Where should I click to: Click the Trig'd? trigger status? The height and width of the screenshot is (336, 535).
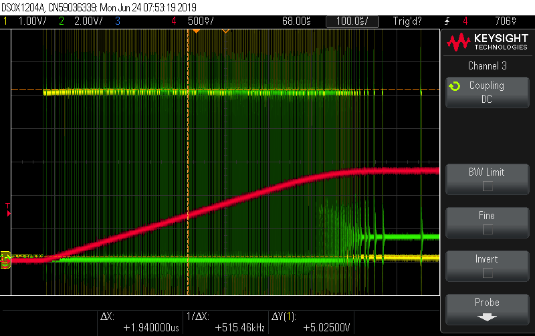[407, 21]
